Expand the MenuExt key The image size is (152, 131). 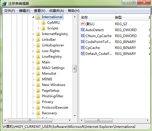pos(33,74)
